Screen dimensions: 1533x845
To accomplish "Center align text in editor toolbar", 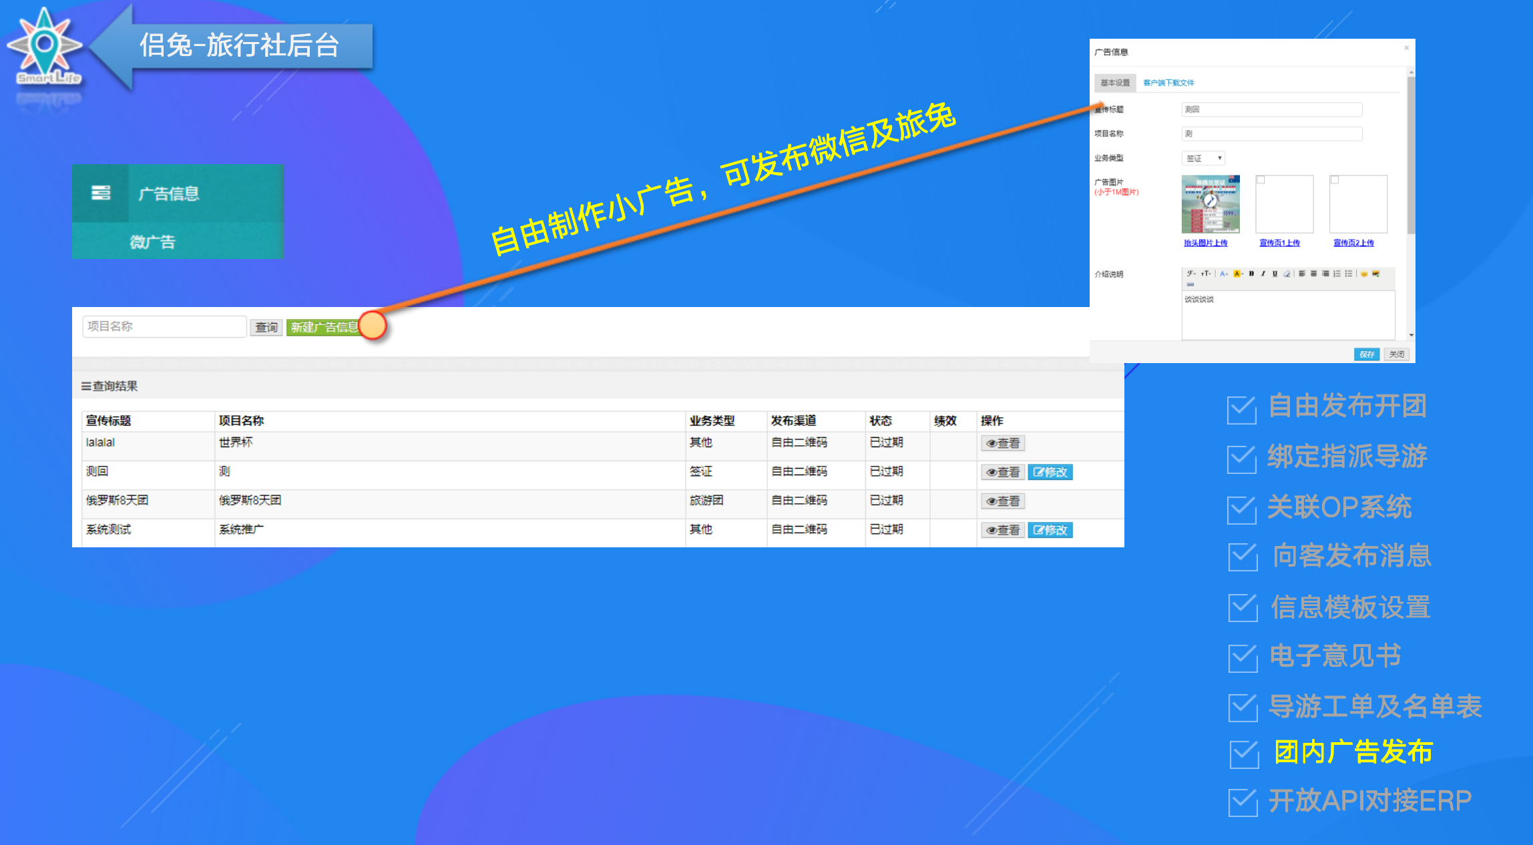I will pyautogui.click(x=1314, y=274).
